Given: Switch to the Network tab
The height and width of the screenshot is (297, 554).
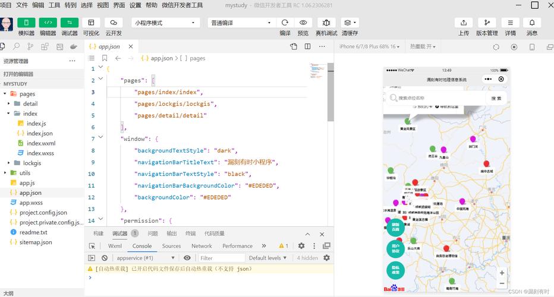Looking at the screenshot, I should pyautogui.click(x=202, y=246).
